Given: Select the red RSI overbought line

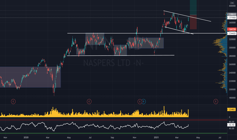Looking at the screenshot, I should pyautogui.click(x=113, y=120).
